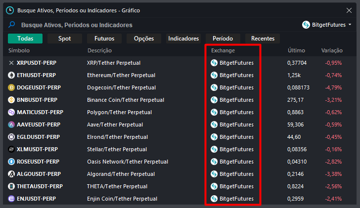Select the AAVEUSDT-PERP symbol
The height and width of the screenshot is (208, 360).
[39, 125]
